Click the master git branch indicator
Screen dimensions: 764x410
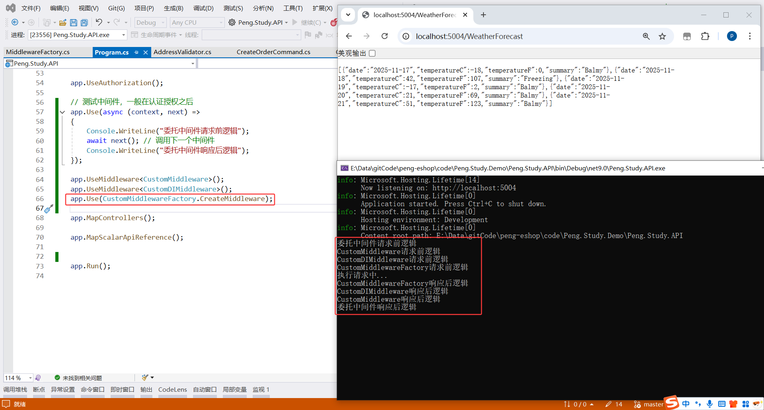(x=649, y=404)
